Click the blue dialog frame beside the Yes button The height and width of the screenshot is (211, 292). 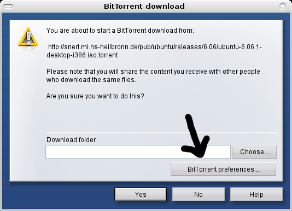(61, 195)
